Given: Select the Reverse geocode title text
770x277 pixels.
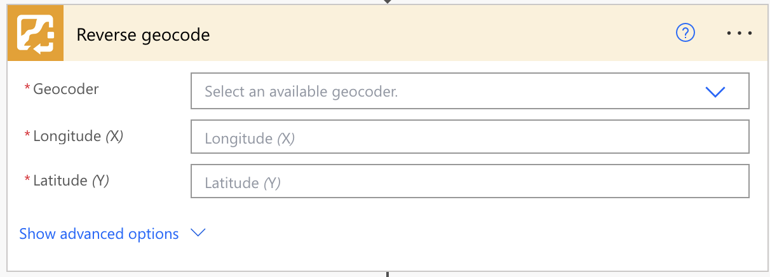Looking at the screenshot, I should pos(143,34).
